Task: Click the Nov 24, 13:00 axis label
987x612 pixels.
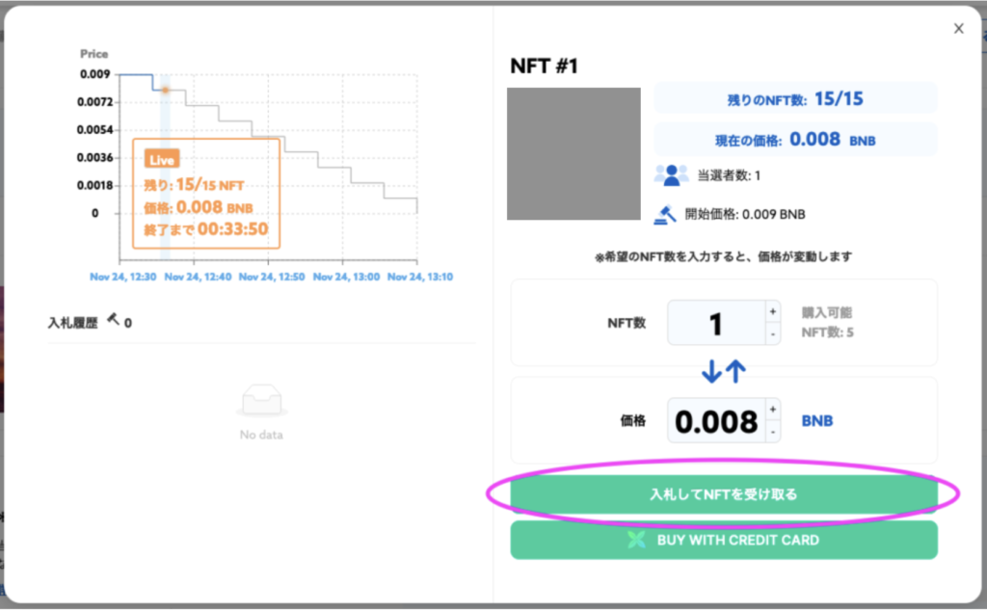Action: 346,277
